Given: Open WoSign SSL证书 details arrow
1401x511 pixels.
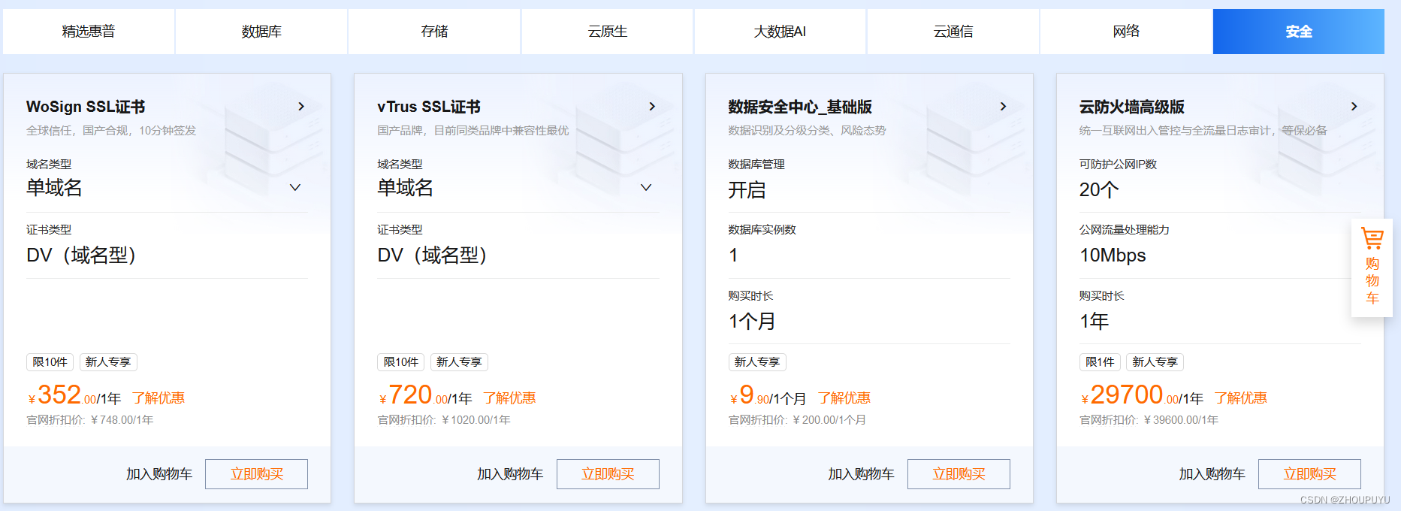Looking at the screenshot, I should pyautogui.click(x=301, y=107).
